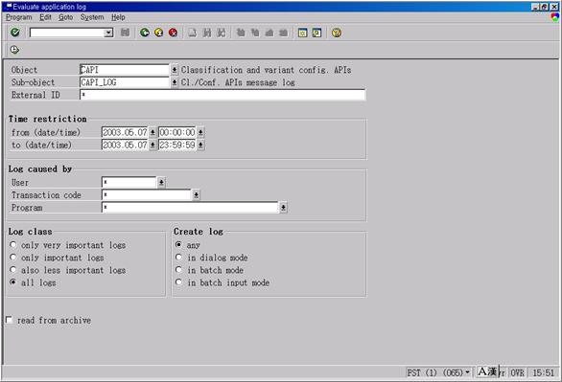This screenshot has height=382, width=562.
Task: Click the A漢 input method indicator
Action: pyautogui.click(x=488, y=372)
